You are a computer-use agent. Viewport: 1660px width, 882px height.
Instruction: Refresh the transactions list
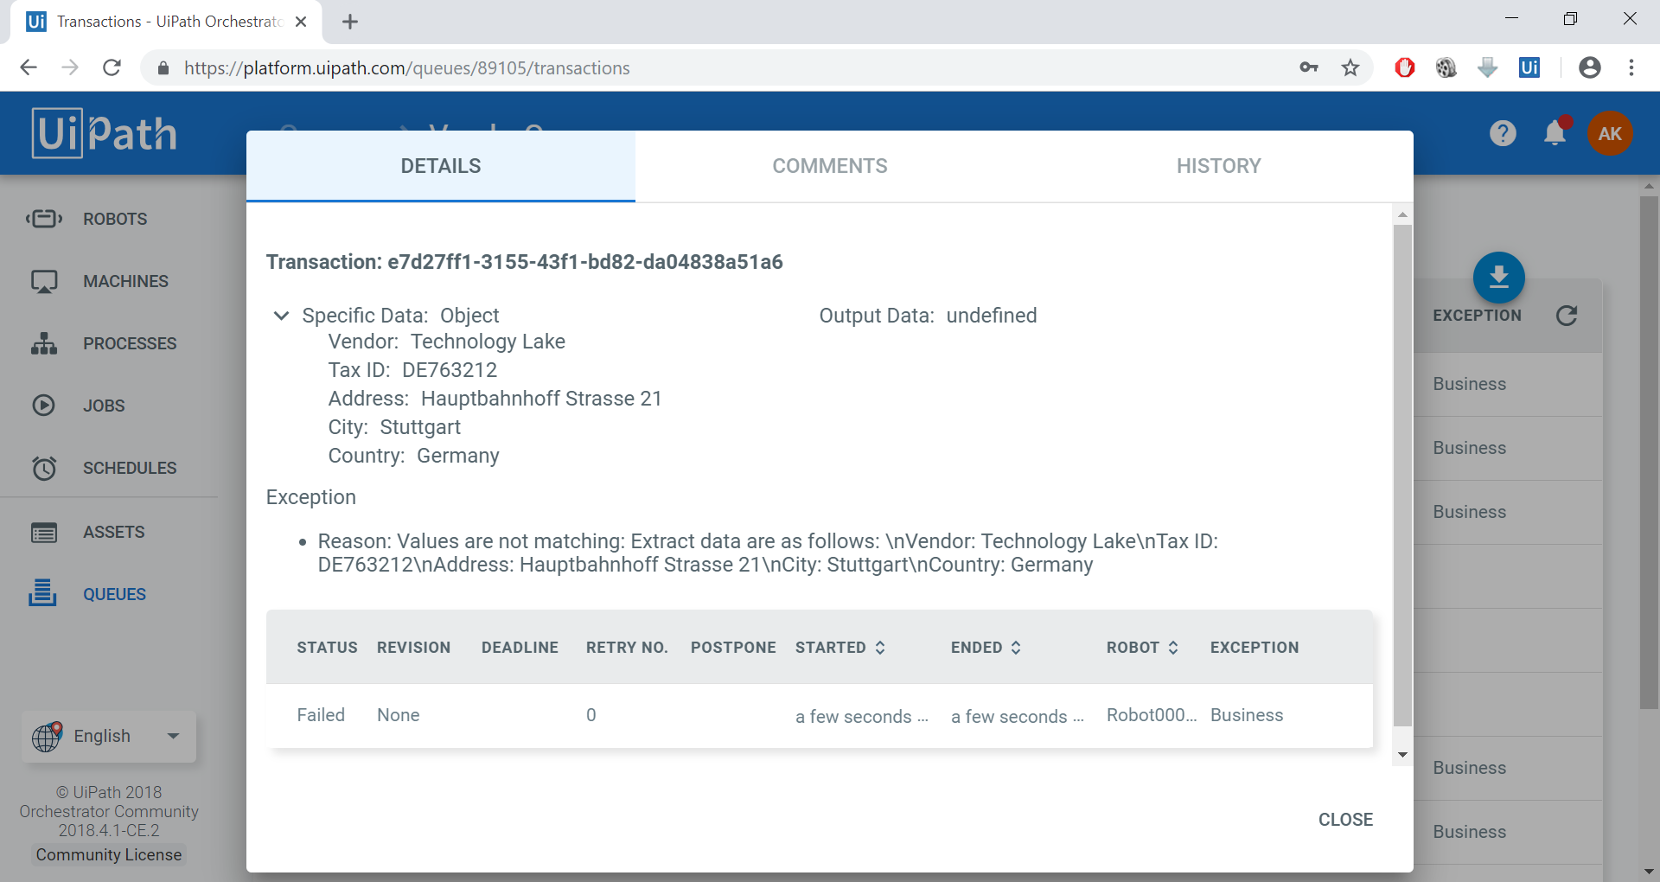[x=1567, y=316]
